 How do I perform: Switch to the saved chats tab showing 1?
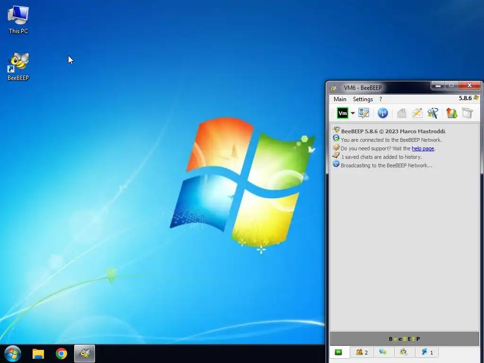(427, 352)
